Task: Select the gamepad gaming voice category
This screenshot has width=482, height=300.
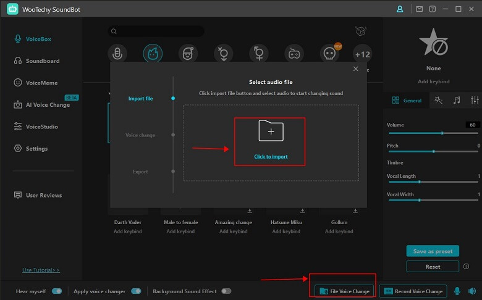Action: click(x=294, y=54)
